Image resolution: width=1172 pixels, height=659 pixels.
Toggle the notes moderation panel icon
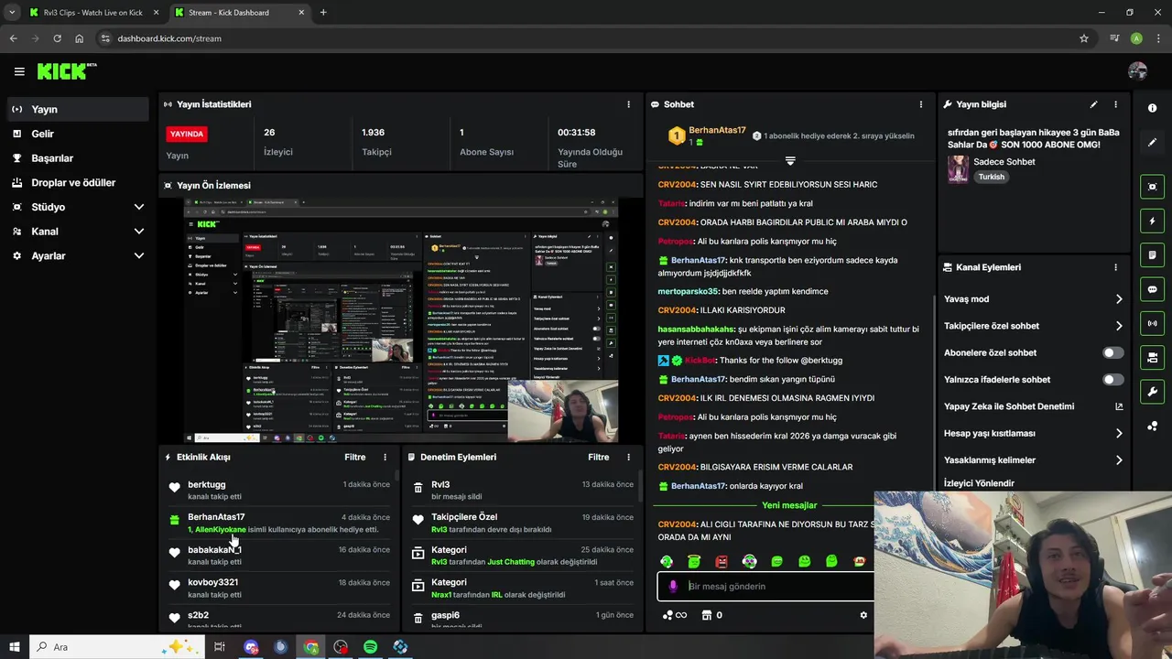click(1152, 254)
